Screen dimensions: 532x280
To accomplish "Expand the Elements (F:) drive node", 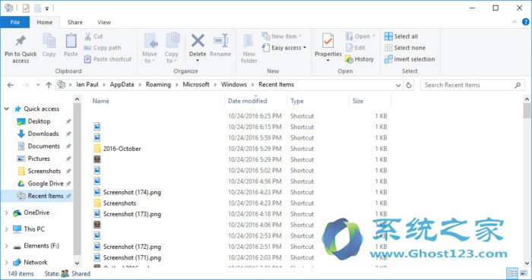I will pos(6,246).
